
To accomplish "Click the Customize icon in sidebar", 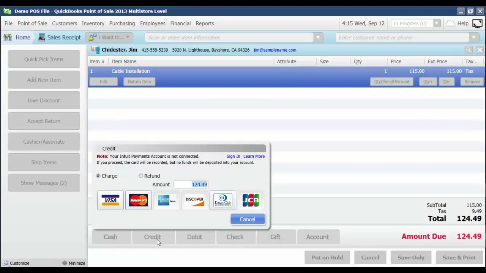I will tap(6, 263).
